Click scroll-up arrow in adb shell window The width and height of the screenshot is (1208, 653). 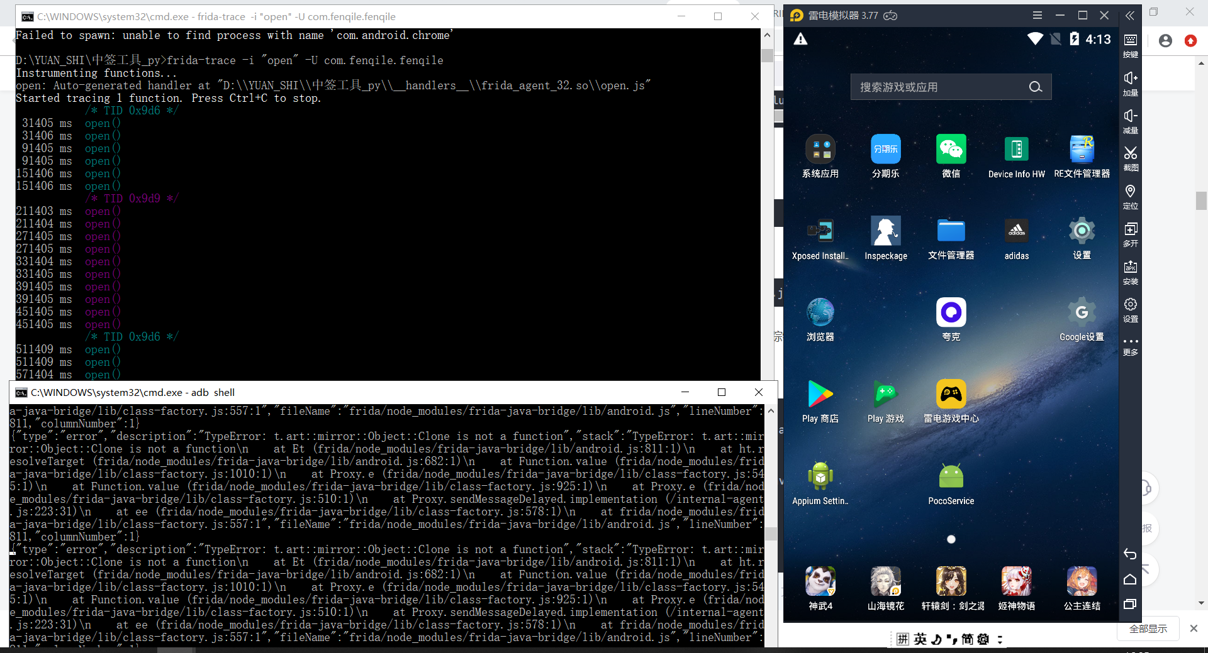pos(771,411)
